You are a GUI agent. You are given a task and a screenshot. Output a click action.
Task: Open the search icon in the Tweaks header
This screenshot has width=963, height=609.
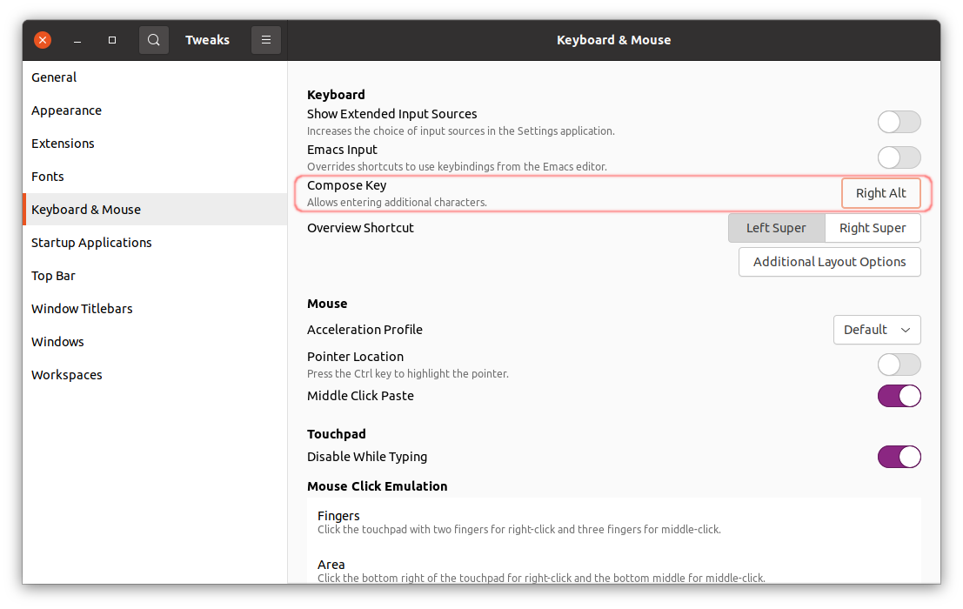[153, 40]
